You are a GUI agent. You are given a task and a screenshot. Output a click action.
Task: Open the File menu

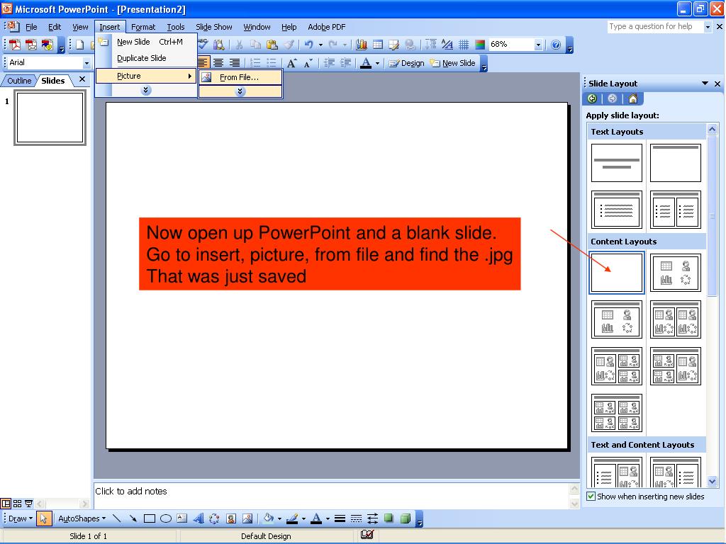31,27
